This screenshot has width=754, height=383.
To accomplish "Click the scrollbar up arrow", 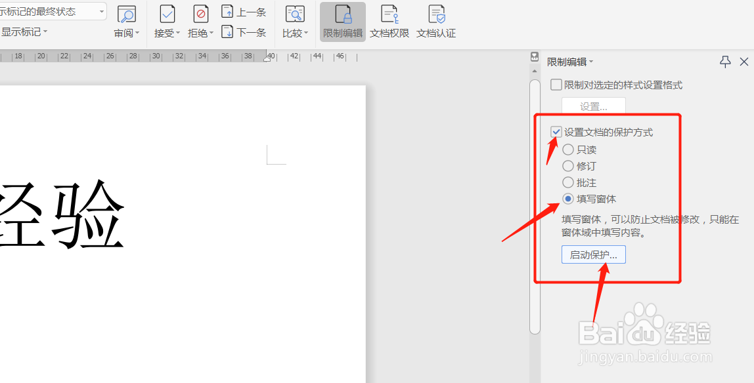I will (x=535, y=71).
